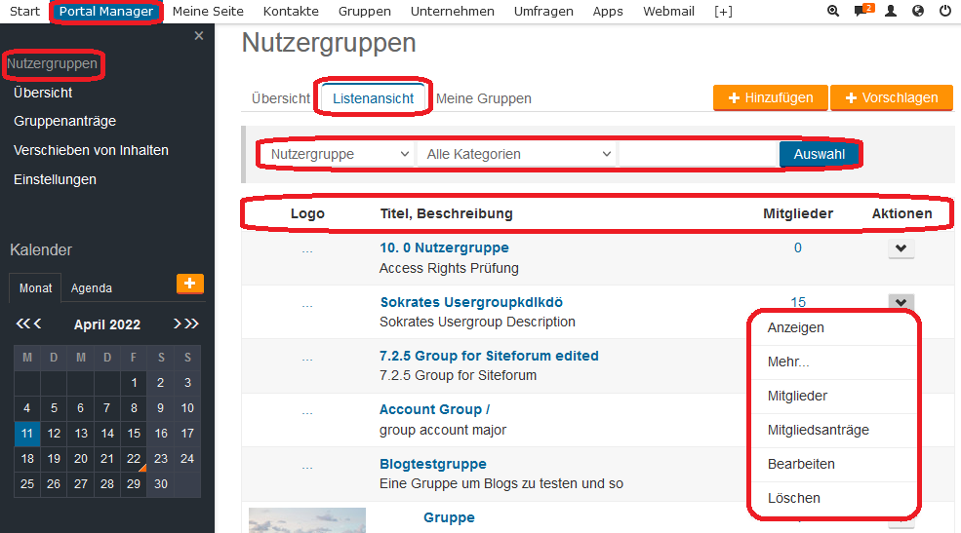Screen dimensions: 961x533
Task: Collapse actions dropdown for Sokrates Usergroupkdlkdö
Action: [x=901, y=302]
